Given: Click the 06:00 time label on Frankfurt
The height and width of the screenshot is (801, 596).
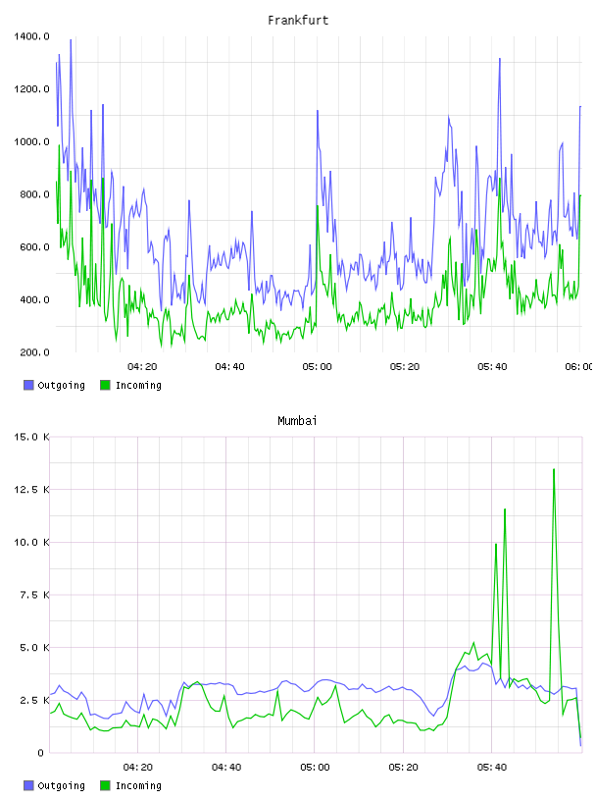Looking at the screenshot, I should 578,367.
